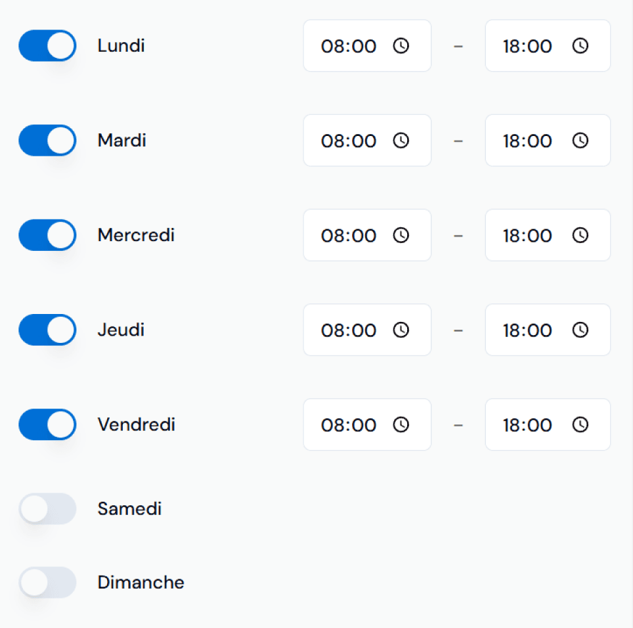Click Jeudi end time clock icon

click(x=580, y=330)
